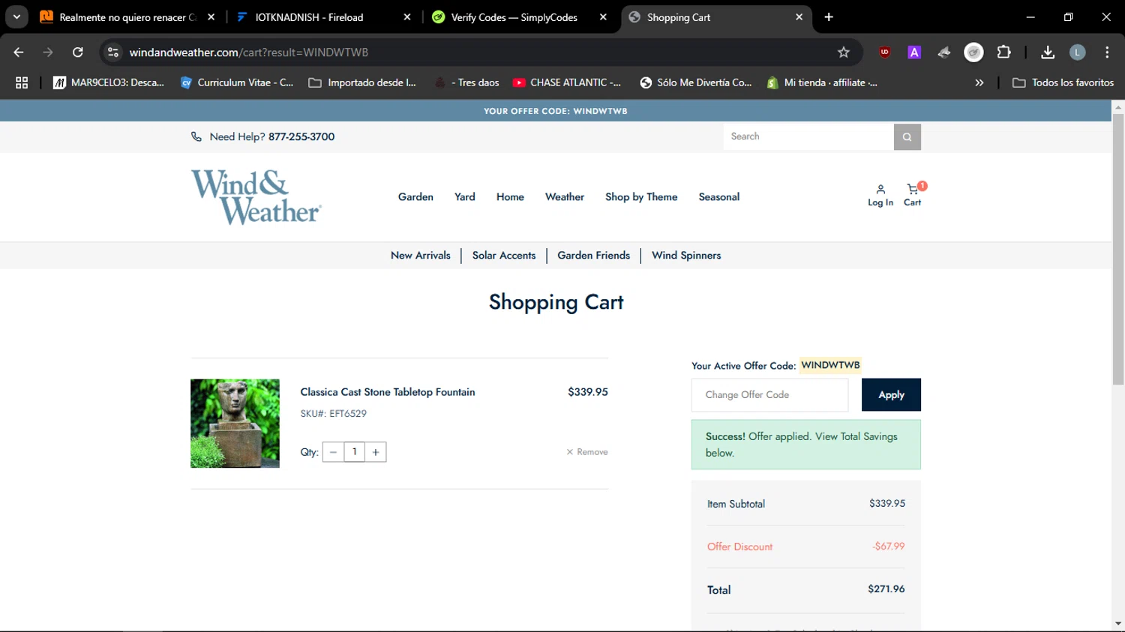Open the Classica Cast Stone Tabletop Fountain link

pyautogui.click(x=388, y=392)
